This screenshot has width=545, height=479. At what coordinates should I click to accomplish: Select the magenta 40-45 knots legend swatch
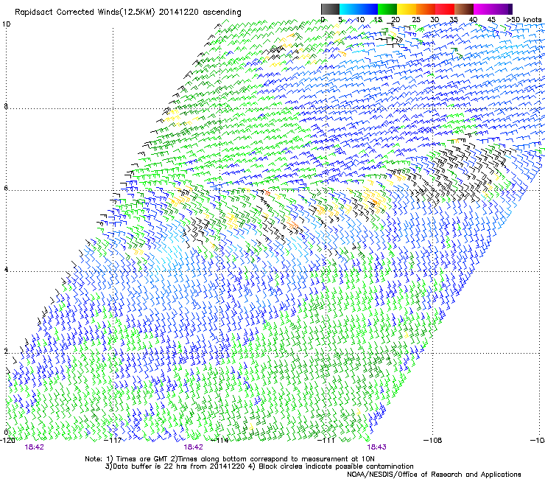(x=483, y=9)
